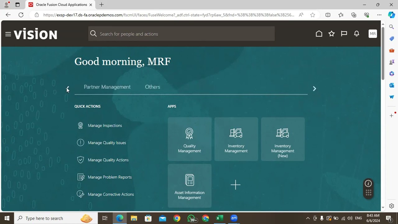Viewport: 398px width, 224px height.
Task: Open the Quality Management app tile
Action: tap(190, 139)
